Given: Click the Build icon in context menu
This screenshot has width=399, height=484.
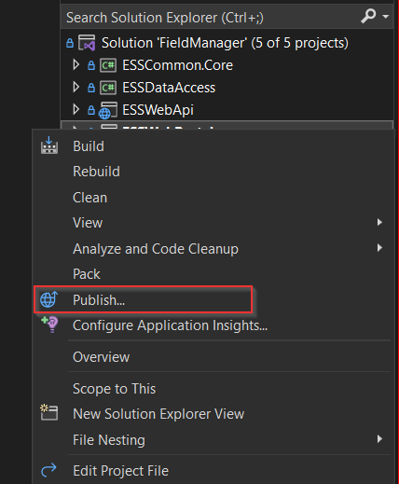Looking at the screenshot, I should [49, 145].
